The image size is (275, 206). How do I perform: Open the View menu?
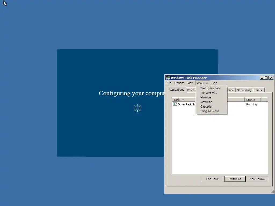click(190, 83)
